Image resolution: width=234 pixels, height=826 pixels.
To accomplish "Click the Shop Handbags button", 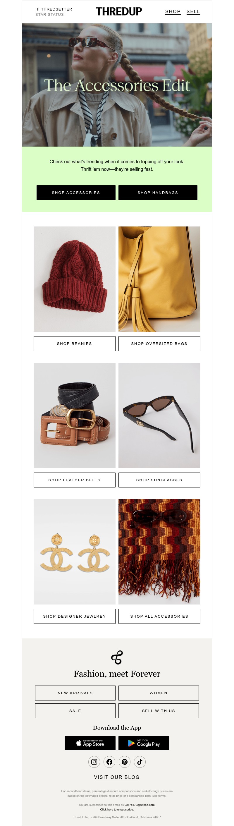I will click(158, 193).
